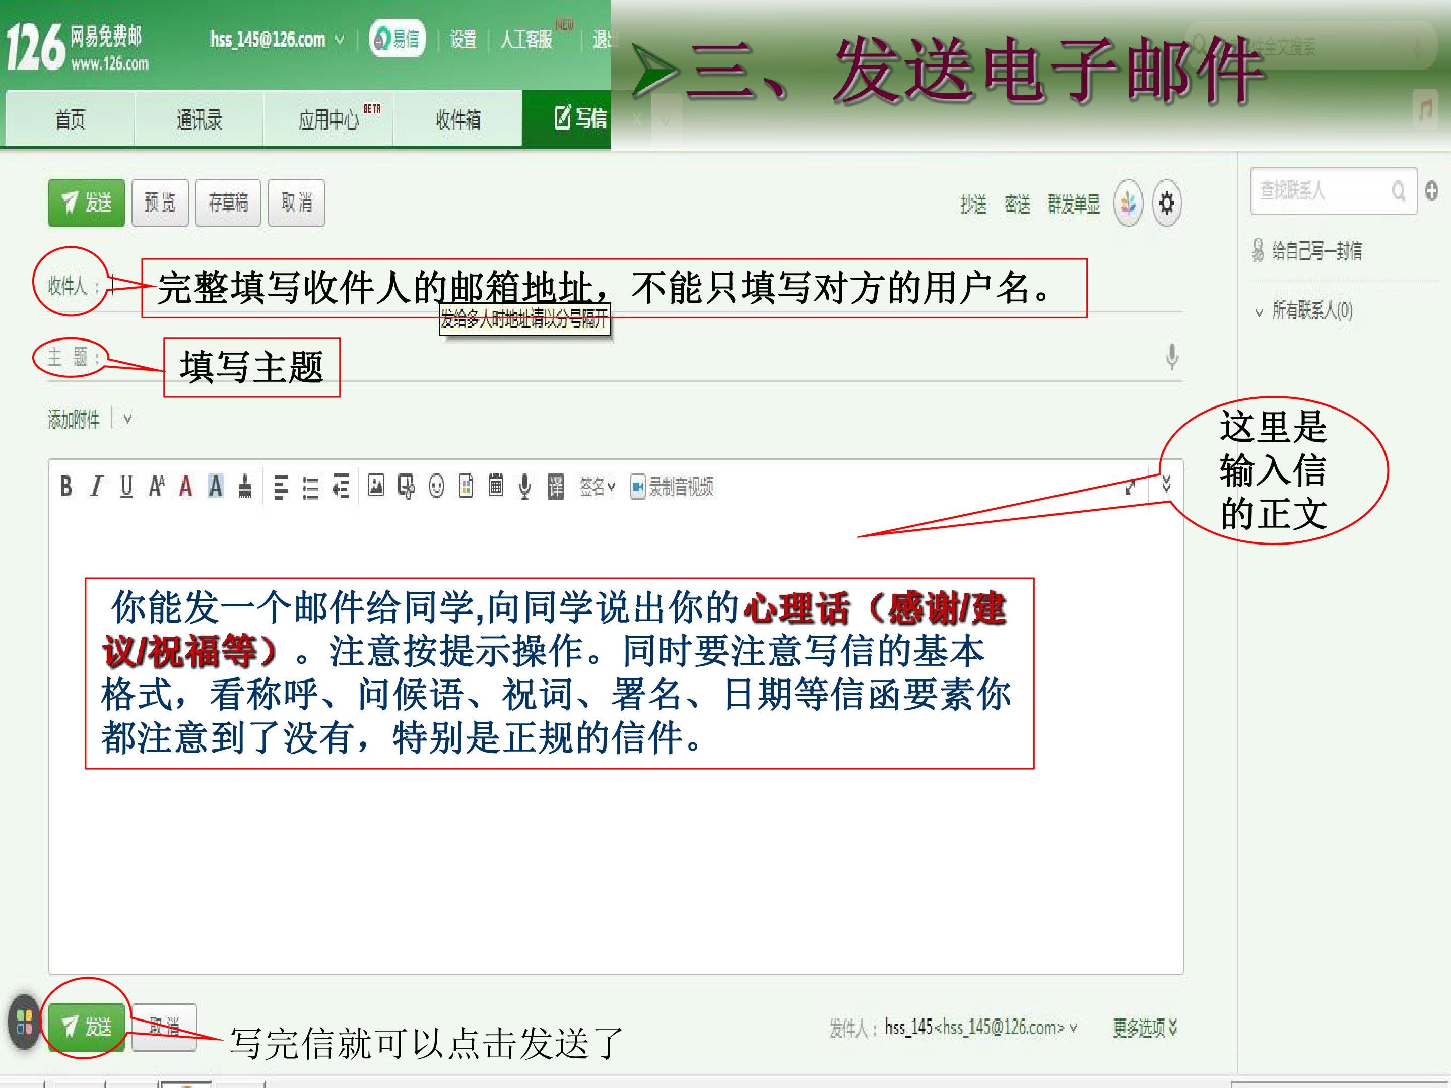Click the Bold formatting icon

coord(65,487)
